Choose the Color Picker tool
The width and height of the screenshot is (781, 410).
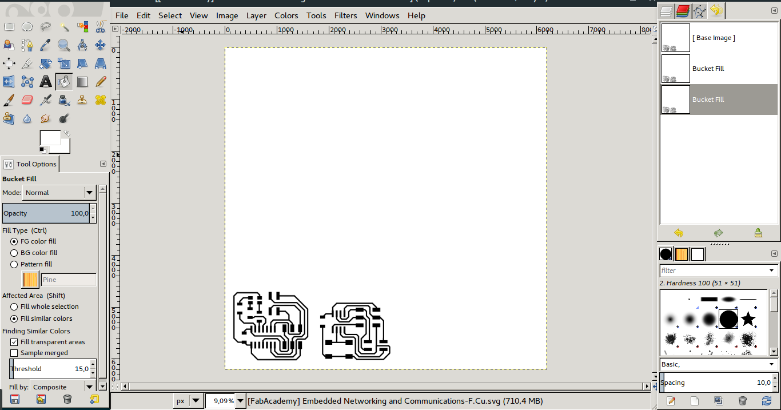pyautogui.click(x=46, y=45)
